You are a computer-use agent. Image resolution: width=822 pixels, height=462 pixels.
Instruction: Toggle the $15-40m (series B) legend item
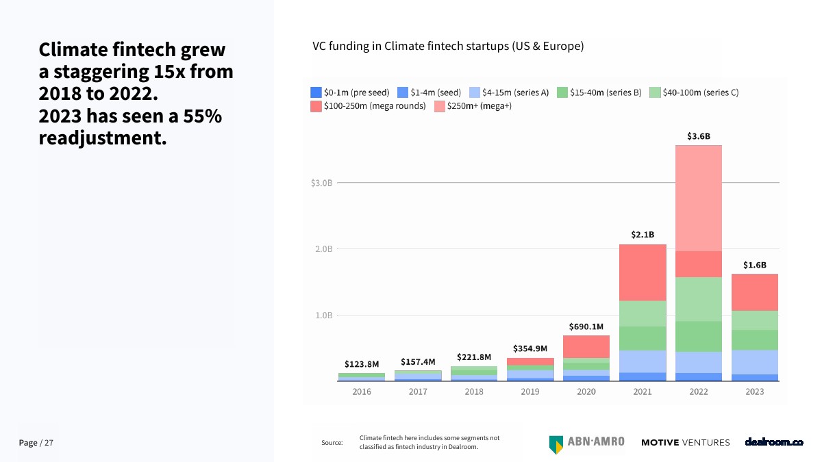coord(599,92)
